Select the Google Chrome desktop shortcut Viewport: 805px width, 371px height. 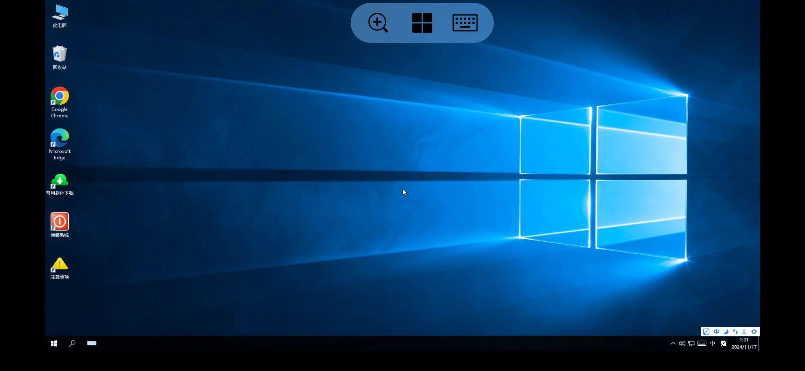[x=59, y=102]
